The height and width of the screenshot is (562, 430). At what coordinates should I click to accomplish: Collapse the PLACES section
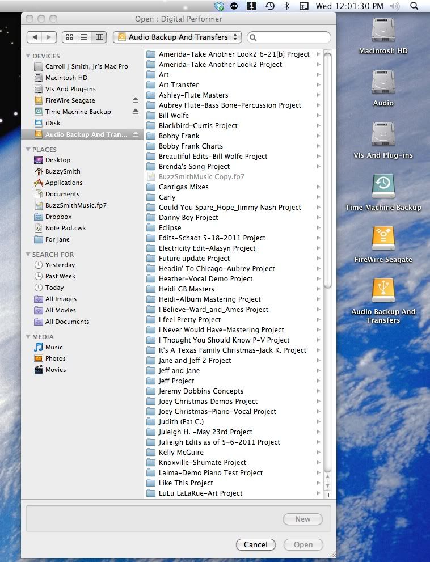[28, 150]
